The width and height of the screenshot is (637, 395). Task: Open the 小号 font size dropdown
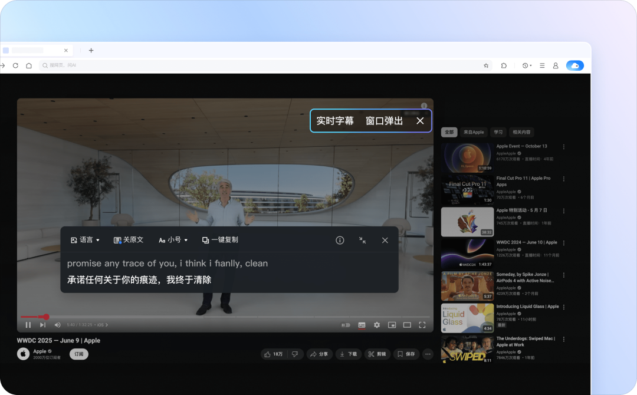point(173,240)
